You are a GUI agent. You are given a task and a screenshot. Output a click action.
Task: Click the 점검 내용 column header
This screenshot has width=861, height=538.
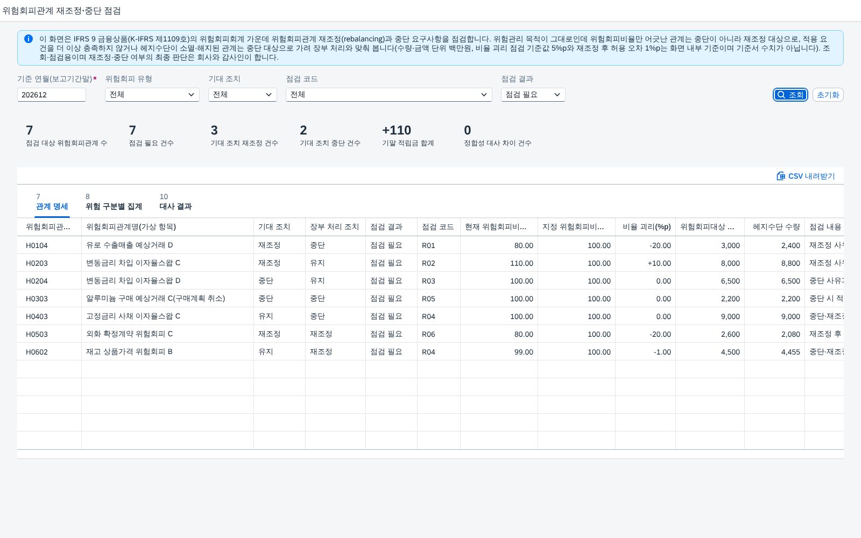coord(824,227)
